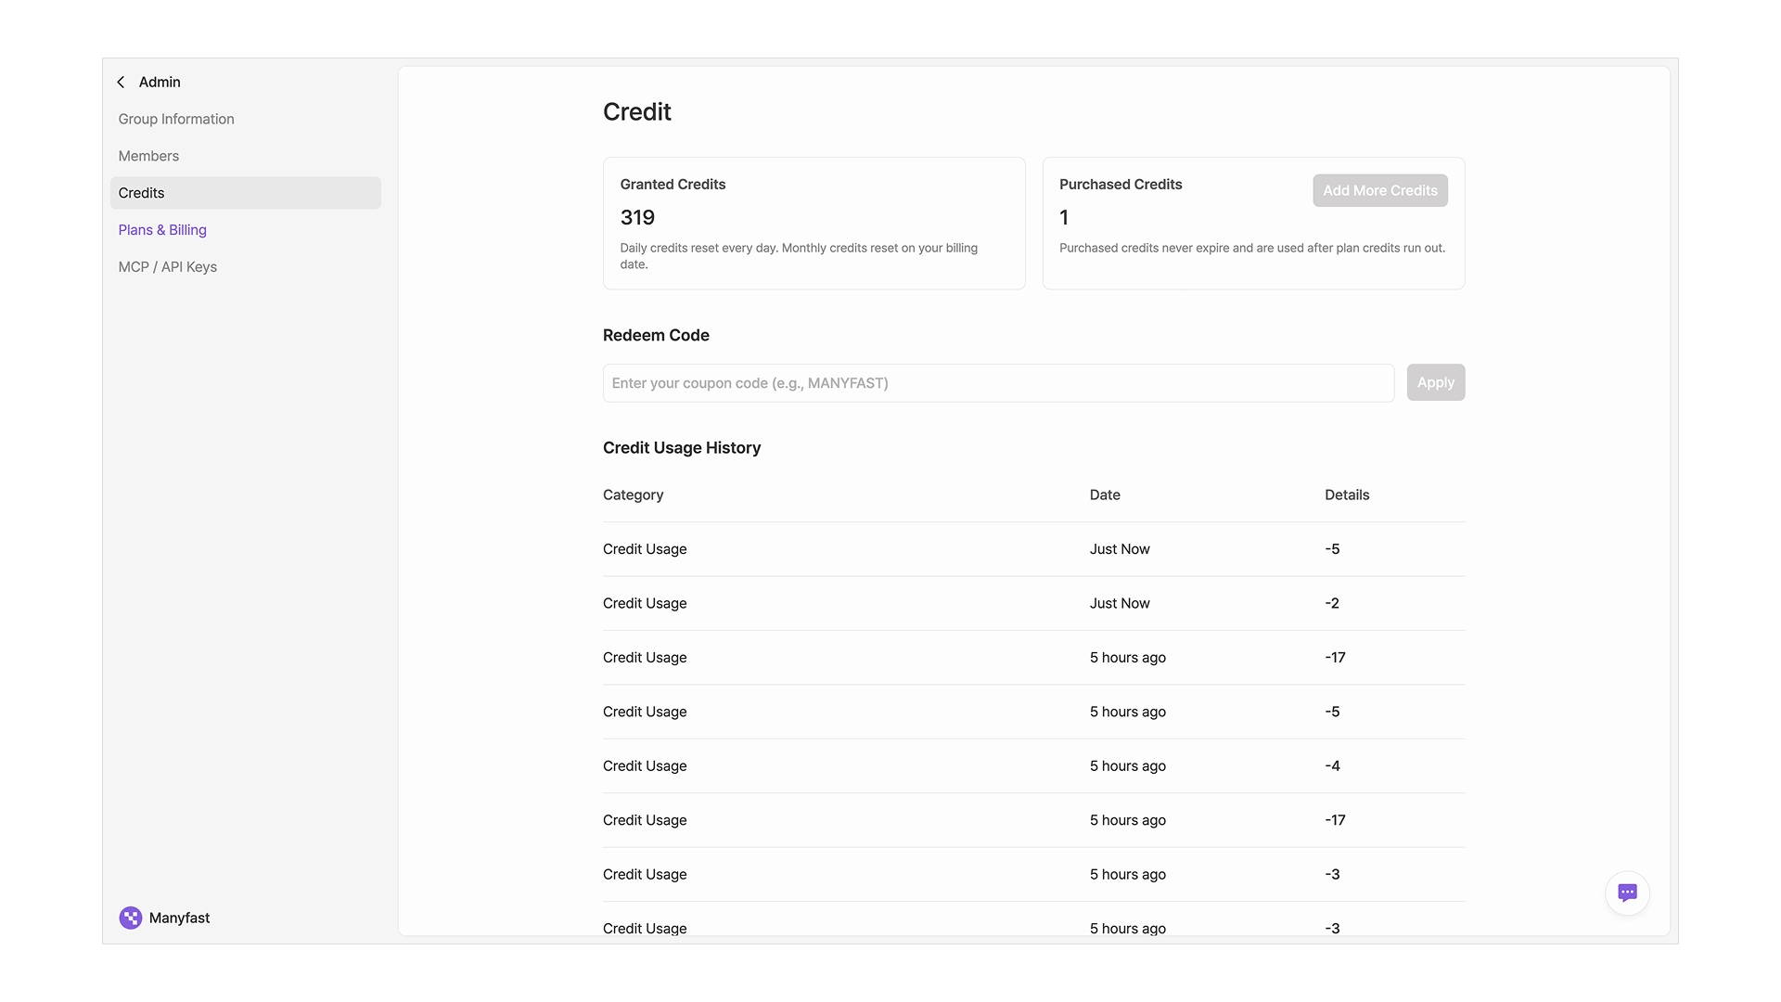Viewport: 1781px width, 1002px height.
Task: Click the Category column header
Action: click(x=633, y=495)
